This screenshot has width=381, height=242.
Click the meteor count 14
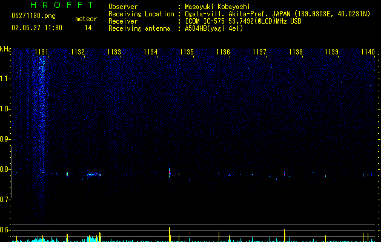point(88,28)
